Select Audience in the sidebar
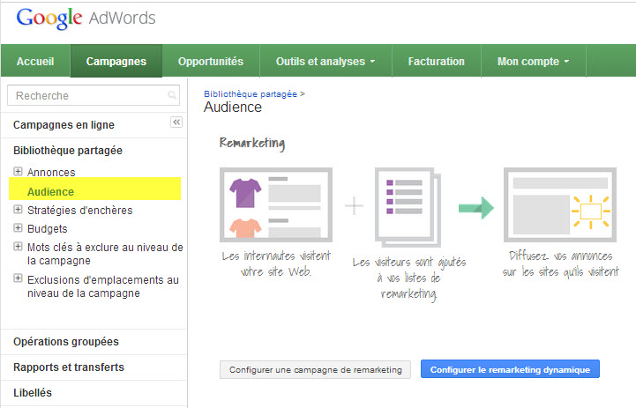The width and height of the screenshot is (636, 408). [50, 191]
